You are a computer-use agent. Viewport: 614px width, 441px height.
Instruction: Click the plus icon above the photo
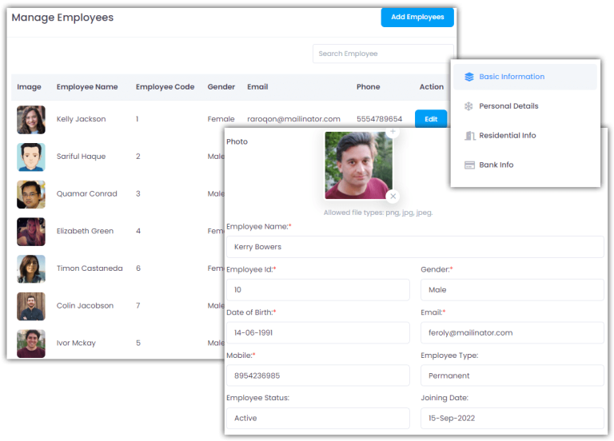(x=393, y=131)
